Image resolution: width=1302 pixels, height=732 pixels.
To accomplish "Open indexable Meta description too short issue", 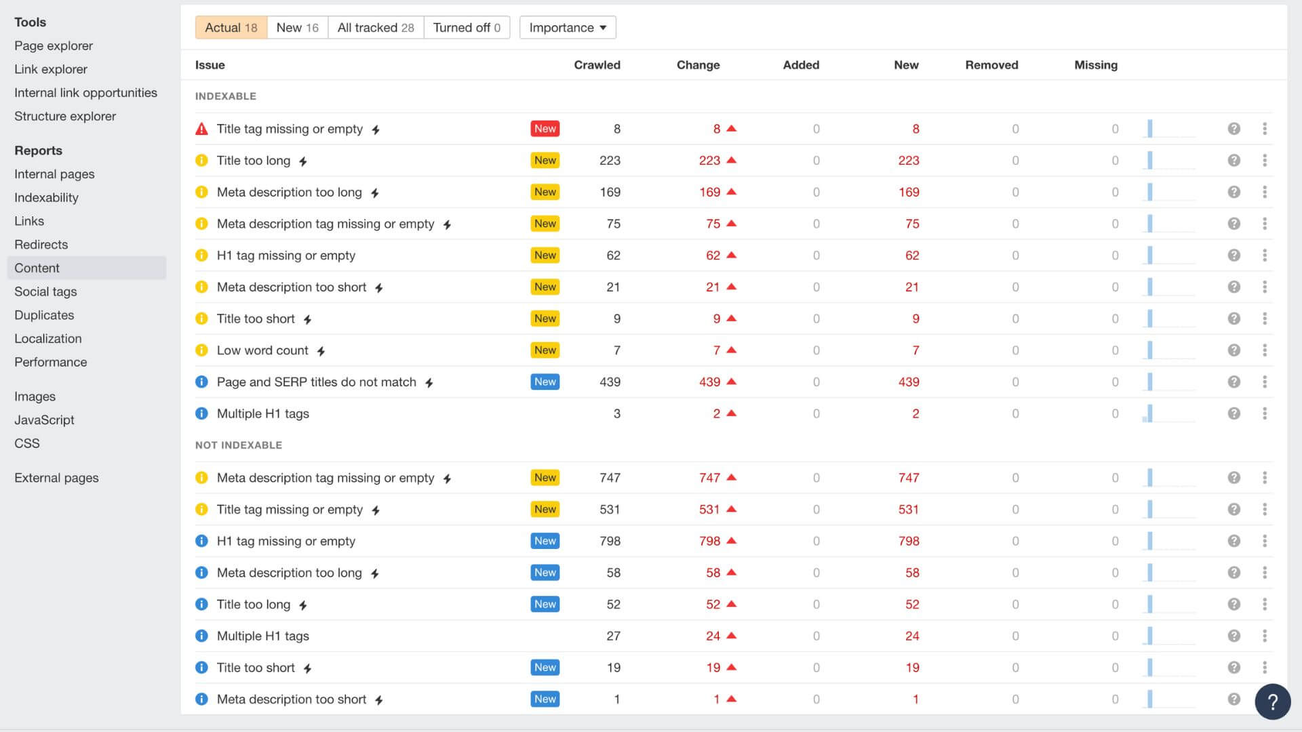I will coord(292,287).
